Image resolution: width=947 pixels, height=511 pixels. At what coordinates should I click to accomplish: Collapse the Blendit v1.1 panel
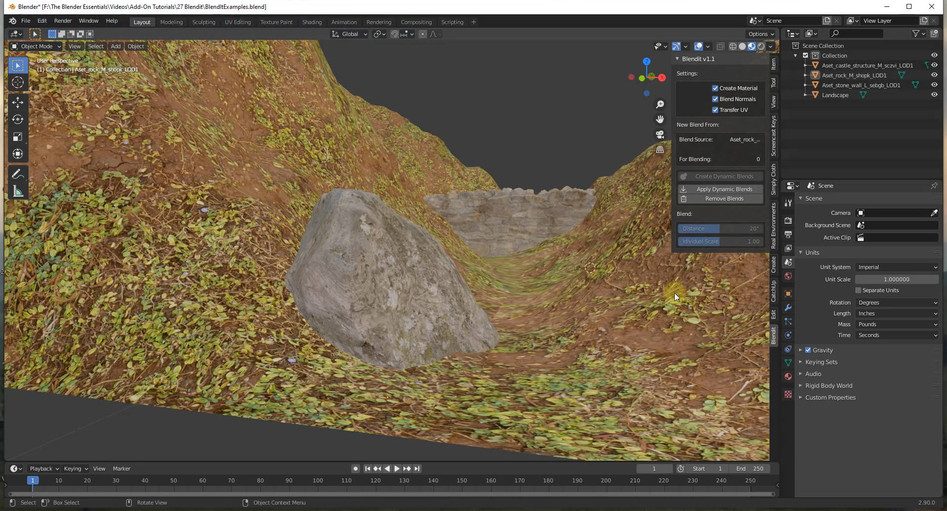[x=678, y=59]
